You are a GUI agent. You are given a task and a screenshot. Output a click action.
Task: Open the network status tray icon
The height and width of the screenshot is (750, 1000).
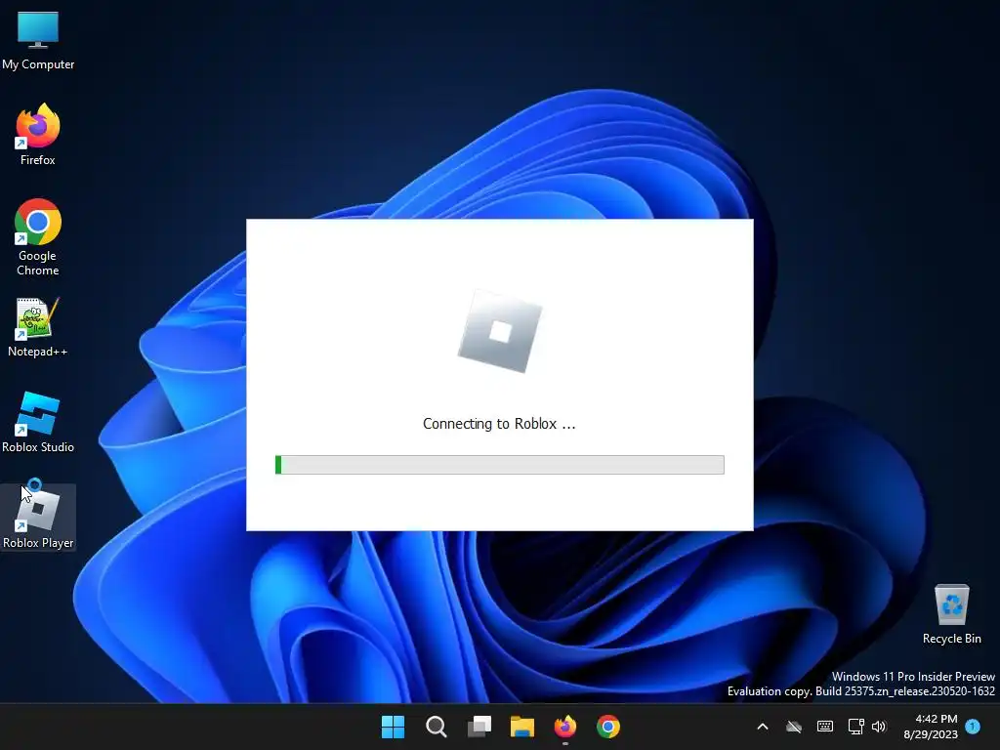(855, 727)
